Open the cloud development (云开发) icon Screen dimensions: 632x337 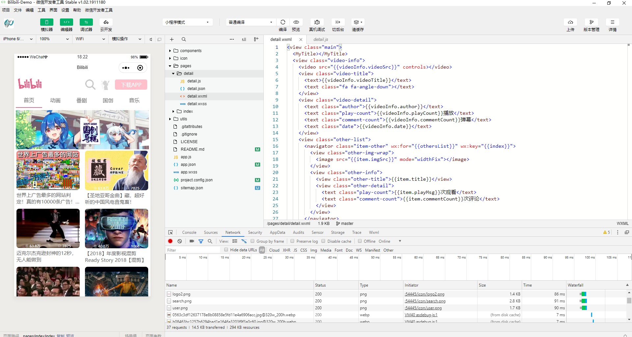tap(106, 22)
